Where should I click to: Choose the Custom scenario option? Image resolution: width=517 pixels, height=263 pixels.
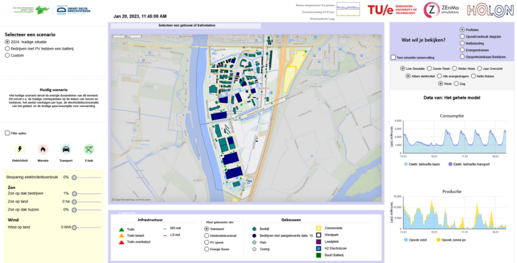click(7, 55)
